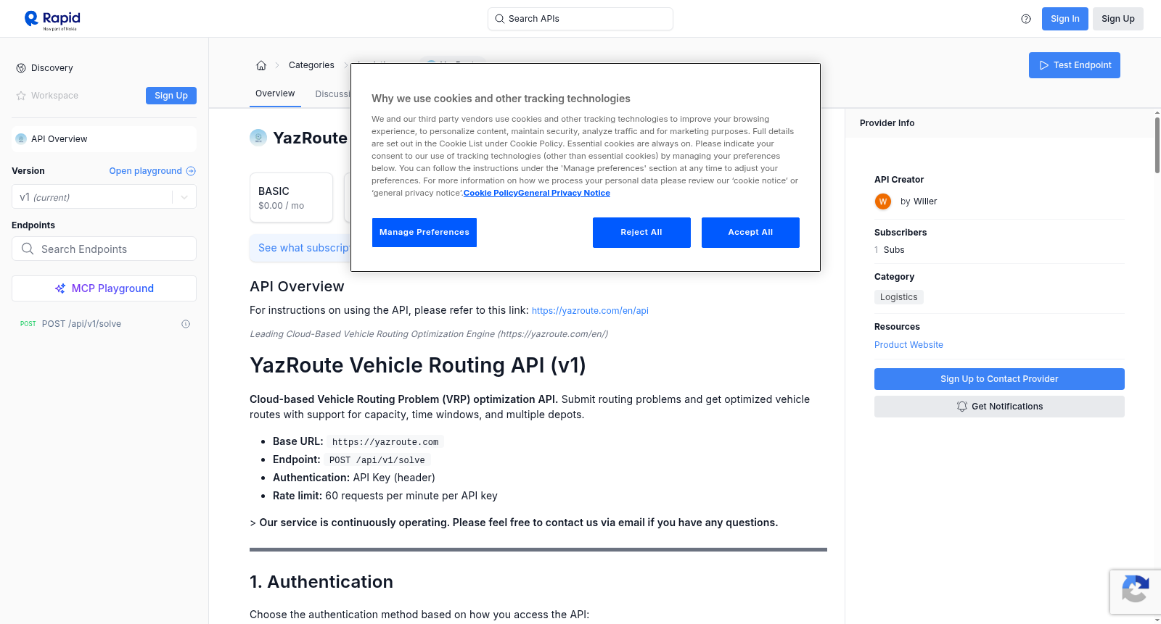
Task: Click the YazRoute API logo icon
Action: 258,137
